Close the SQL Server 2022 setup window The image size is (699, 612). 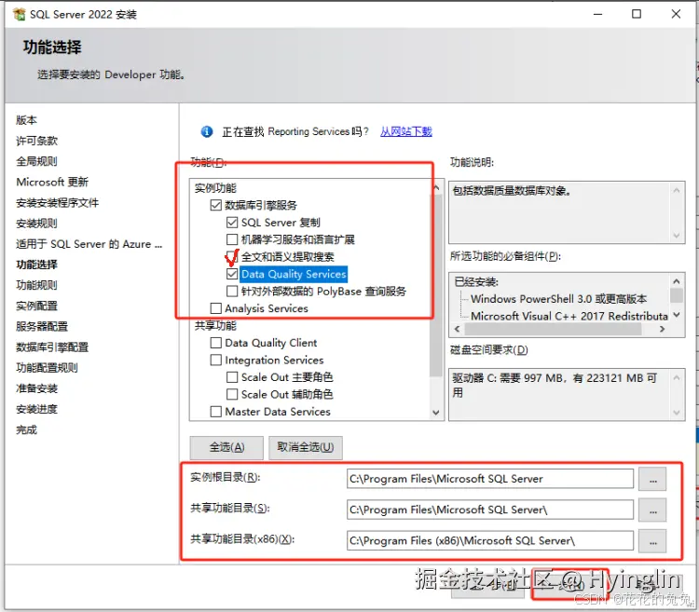pos(676,14)
